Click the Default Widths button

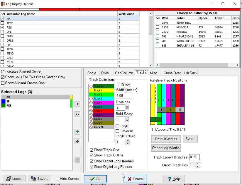tap(166, 139)
